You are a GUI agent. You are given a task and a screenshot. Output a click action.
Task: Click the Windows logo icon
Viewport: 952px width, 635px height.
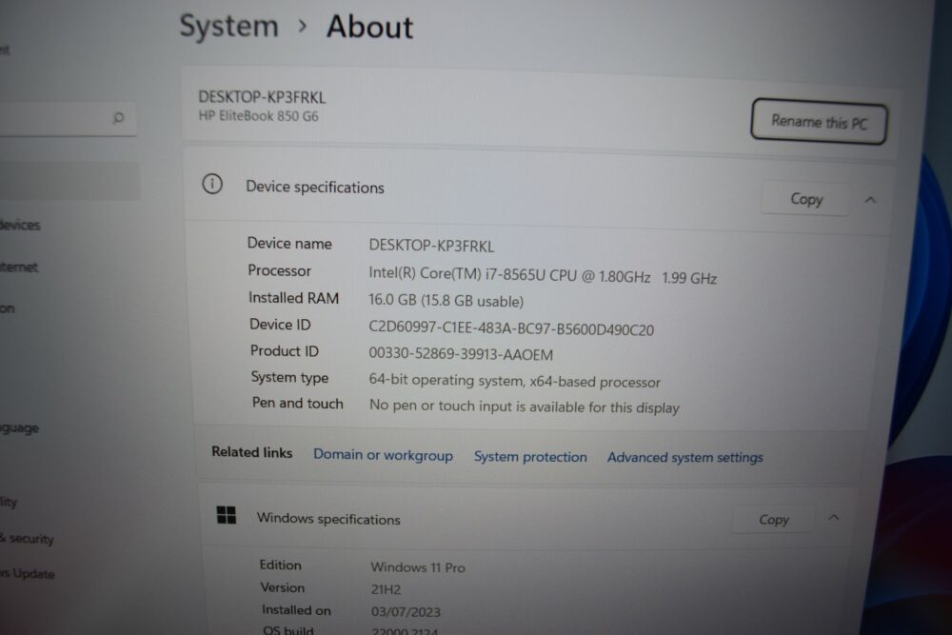click(227, 515)
